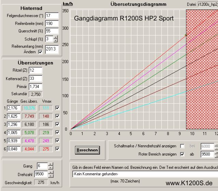
Task: Click gear 5 ratio field 0,939
Action: pyautogui.click(x=14, y=141)
